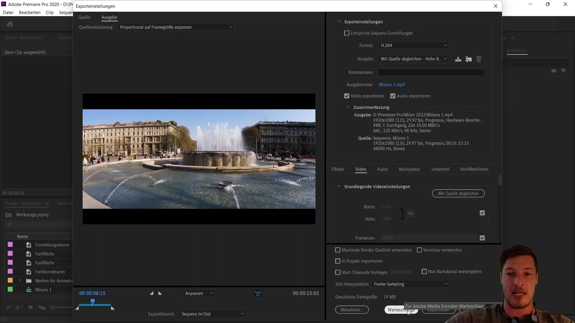Click the project panel menu icon
575x323 pixels.
47,203
